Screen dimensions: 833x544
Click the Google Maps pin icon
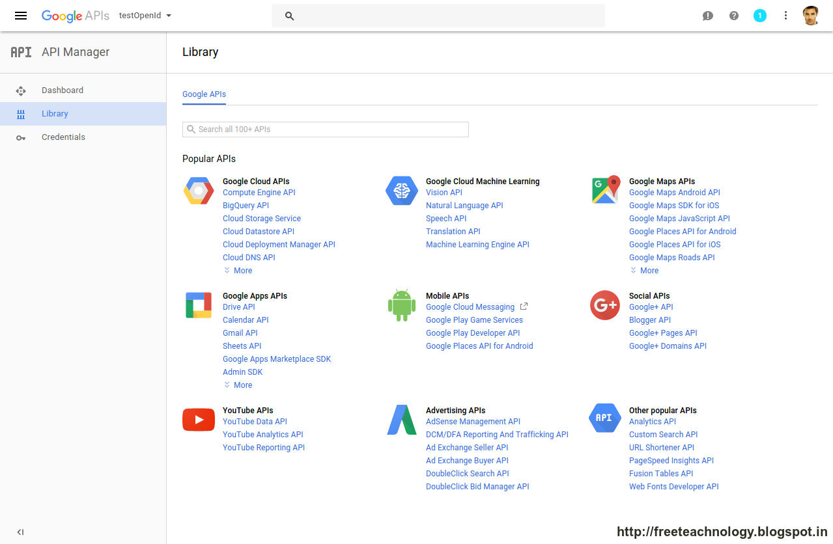pyautogui.click(x=606, y=189)
